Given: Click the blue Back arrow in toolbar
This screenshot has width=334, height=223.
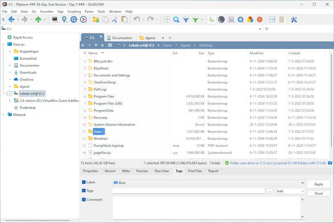Looking at the screenshot, I should [11, 20].
